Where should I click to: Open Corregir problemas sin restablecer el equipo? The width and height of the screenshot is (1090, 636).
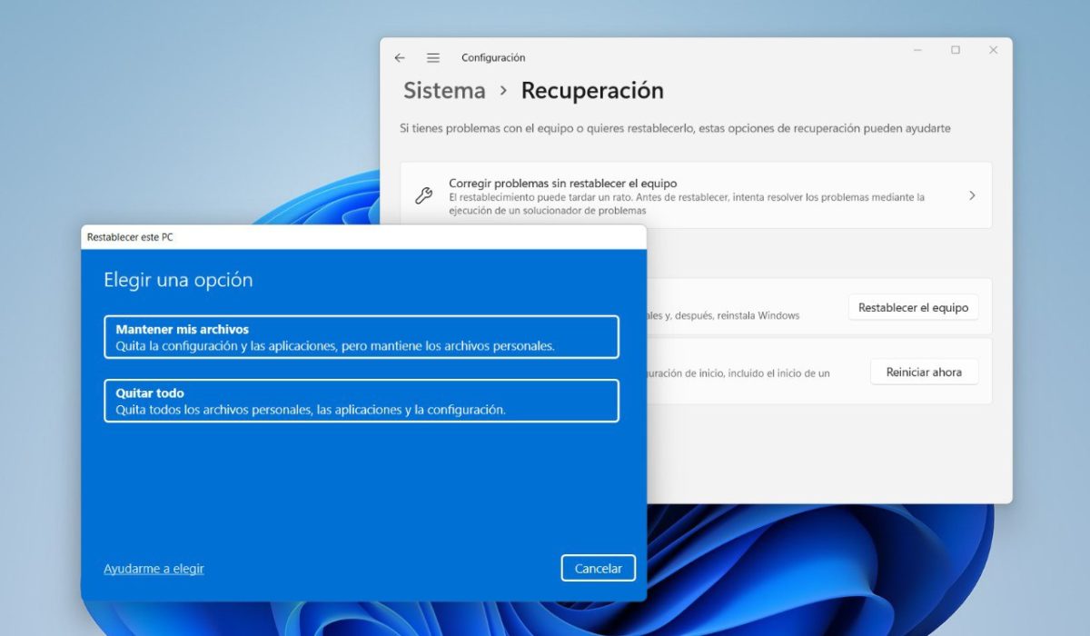[696, 195]
